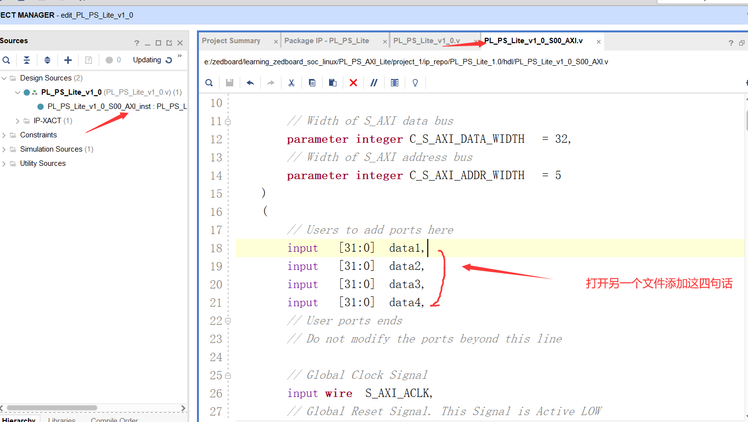The width and height of the screenshot is (748, 422).
Task: Float the Sources panel
Action: (169, 43)
